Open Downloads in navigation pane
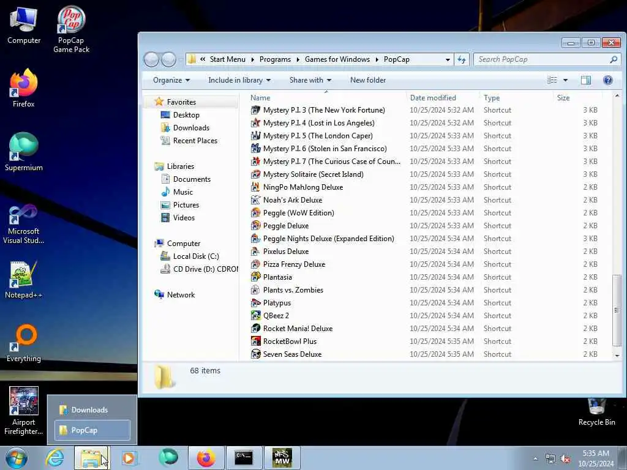 191,128
